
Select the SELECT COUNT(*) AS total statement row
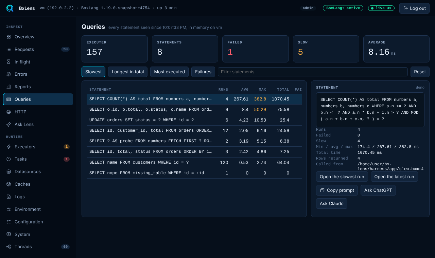pyautogui.click(x=194, y=99)
